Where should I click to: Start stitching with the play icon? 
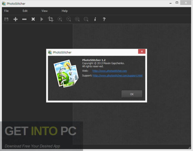[42, 19]
